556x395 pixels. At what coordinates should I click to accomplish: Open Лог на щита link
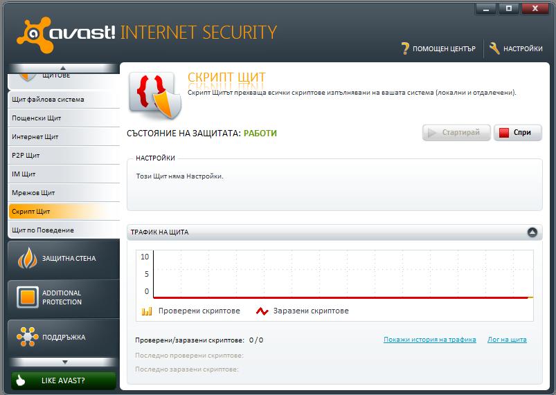[x=507, y=340]
